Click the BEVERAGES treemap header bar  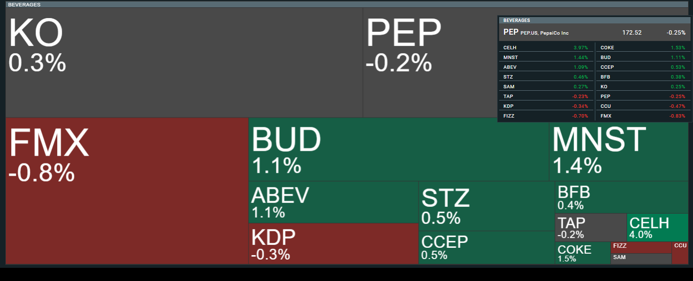347,4
